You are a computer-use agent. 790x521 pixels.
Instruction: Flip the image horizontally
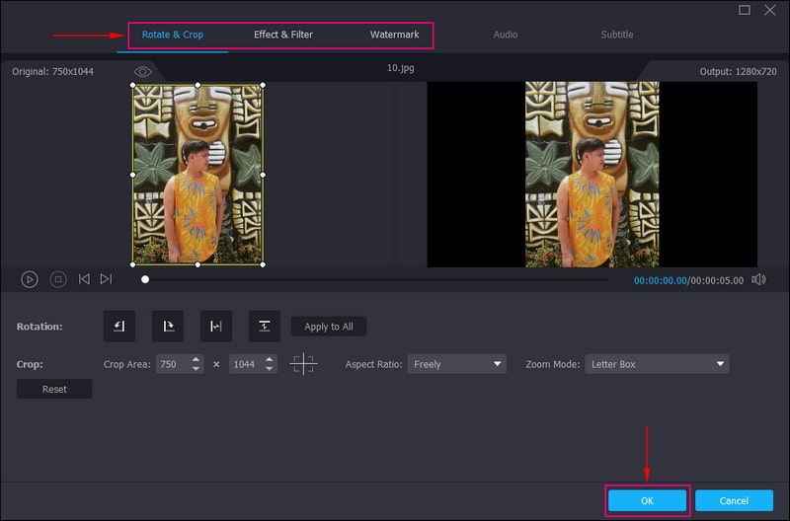point(216,327)
